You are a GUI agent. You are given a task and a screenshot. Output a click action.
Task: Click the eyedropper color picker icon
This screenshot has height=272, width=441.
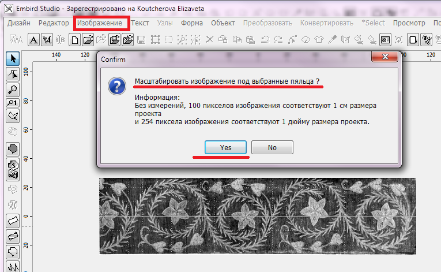pos(332,40)
